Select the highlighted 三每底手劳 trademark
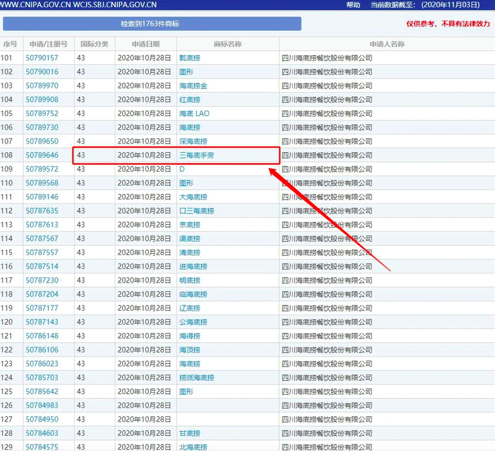Viewport: 495px width, 451px height. (197, 155)
